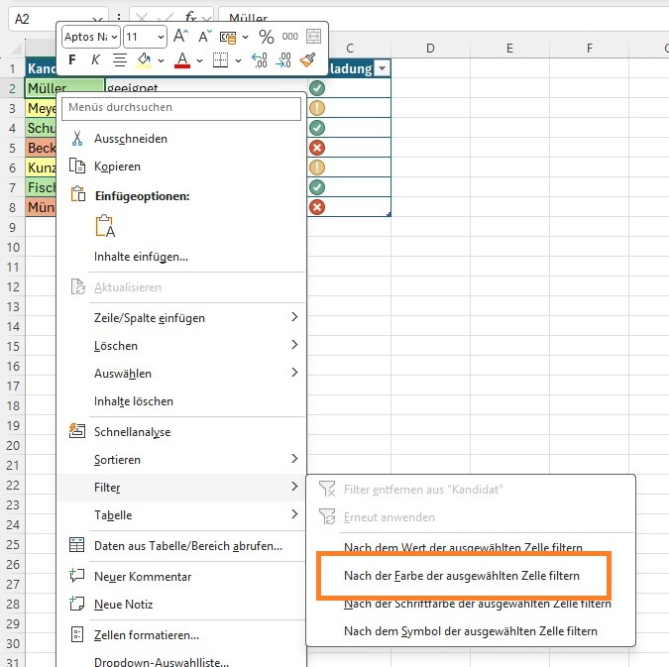Open the font name dropdown
Screen dimensions: 669x667
click(x=115, y=37)
